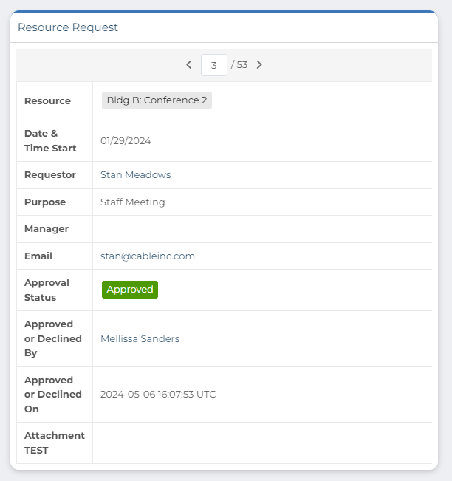Screen dimensions: 452x481
Task: Go to the previous record with left chevron
Action: 189,65
